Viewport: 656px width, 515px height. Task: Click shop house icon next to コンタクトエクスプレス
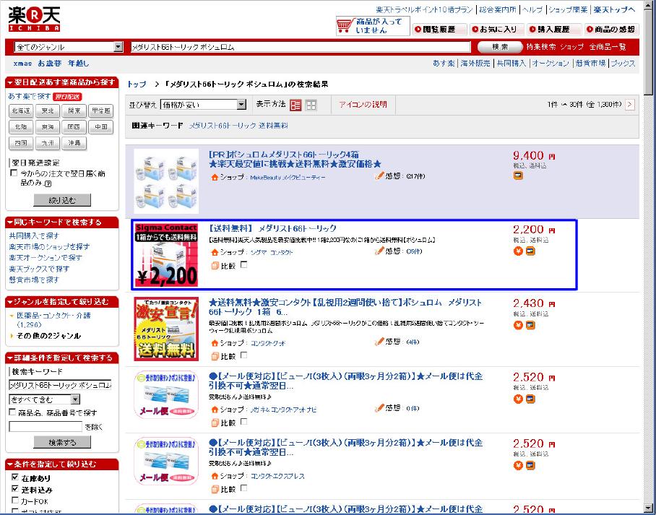coord(215,476)
